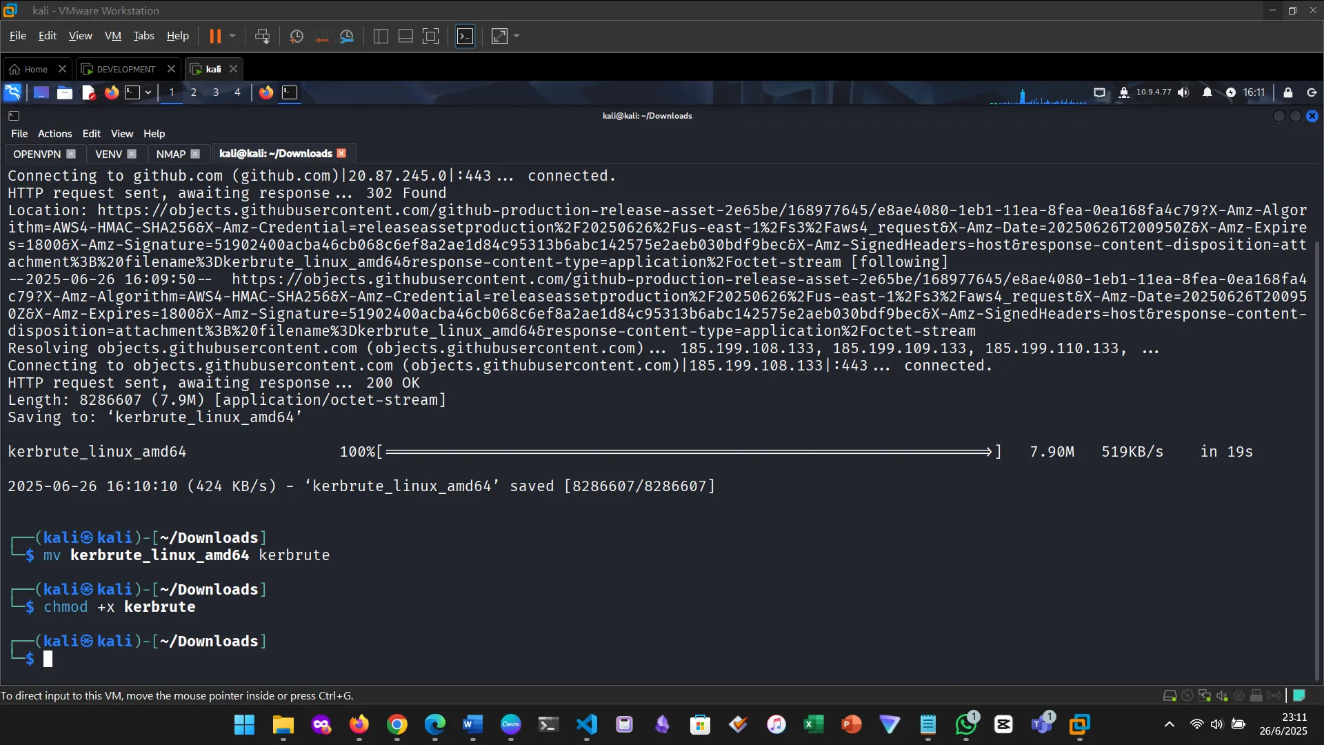Expand the dropdown next to the pause button
This screenshot has height=745, width=1324.
tap(233, 36)
